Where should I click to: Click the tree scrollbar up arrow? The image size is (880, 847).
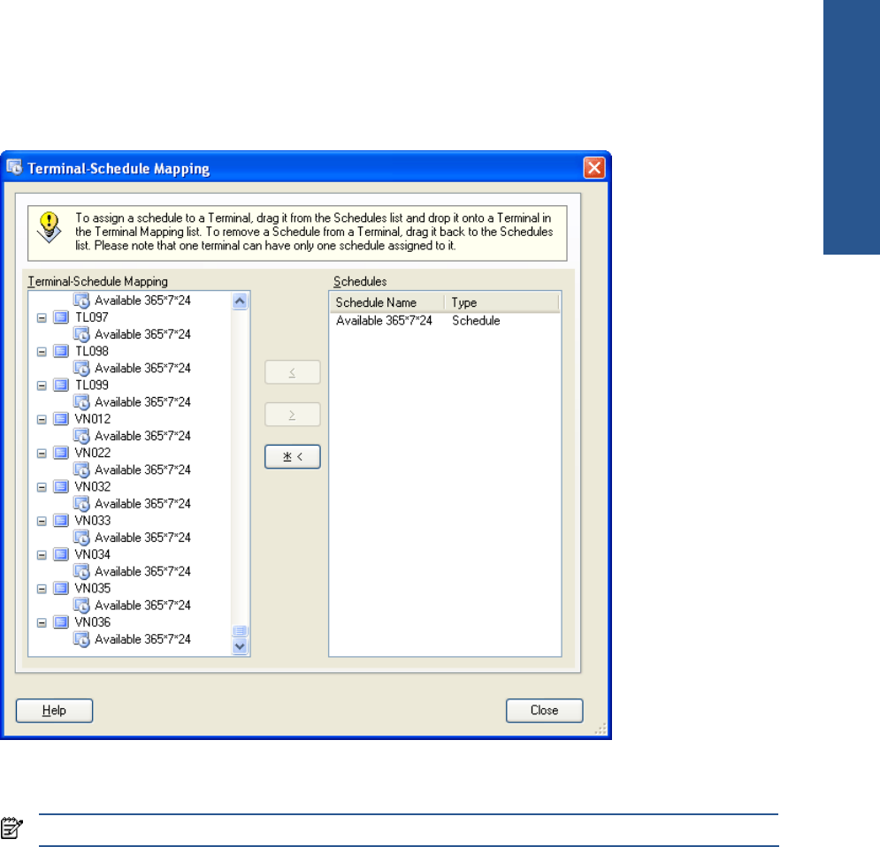tap(240, 301)
